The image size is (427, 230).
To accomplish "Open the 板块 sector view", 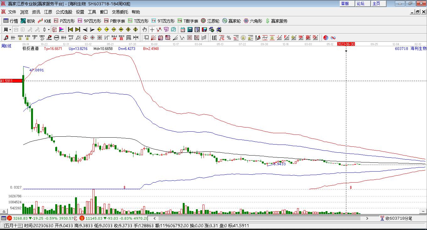I will (28, 21).
